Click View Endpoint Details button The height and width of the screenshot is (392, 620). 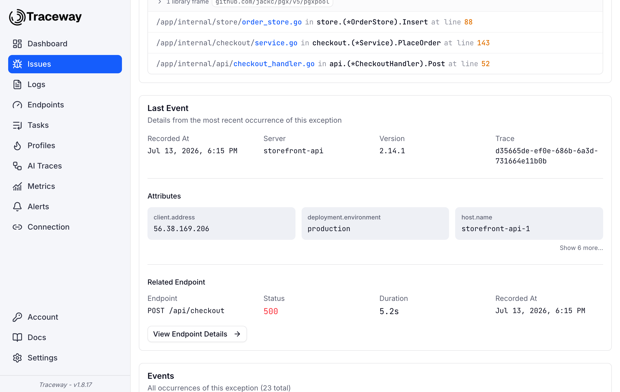pyautogui.click(x=197, y=334)
